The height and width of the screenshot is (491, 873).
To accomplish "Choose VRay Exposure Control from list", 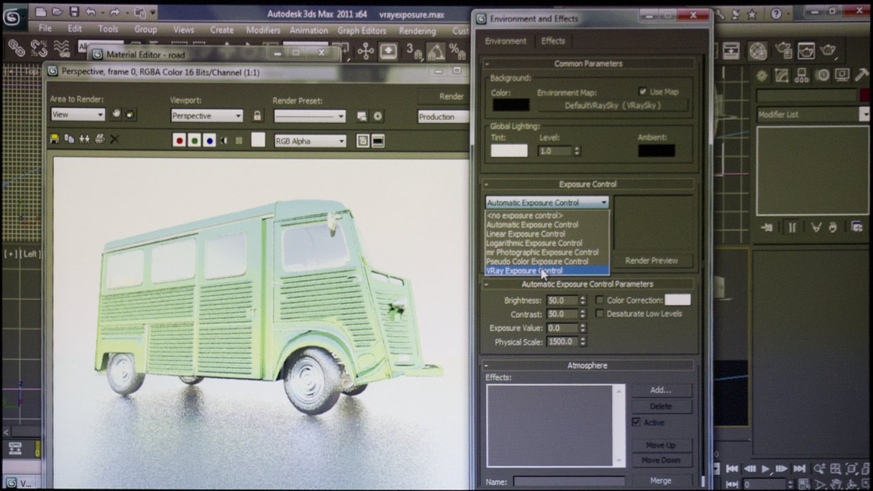I will 548,271.
